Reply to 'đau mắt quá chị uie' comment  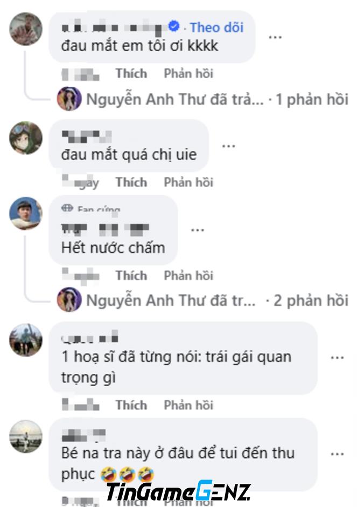point(188,182)
